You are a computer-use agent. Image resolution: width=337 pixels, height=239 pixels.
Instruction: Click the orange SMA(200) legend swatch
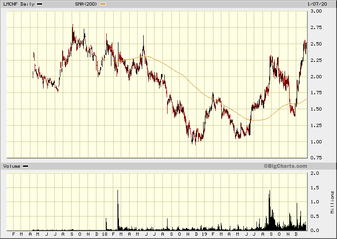point(103,4)
